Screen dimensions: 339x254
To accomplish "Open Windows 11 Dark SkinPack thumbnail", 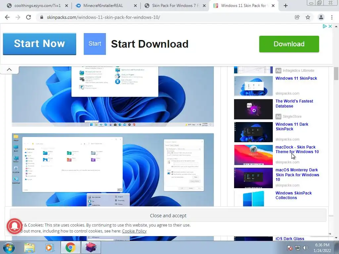I will (x=253, y=132).
